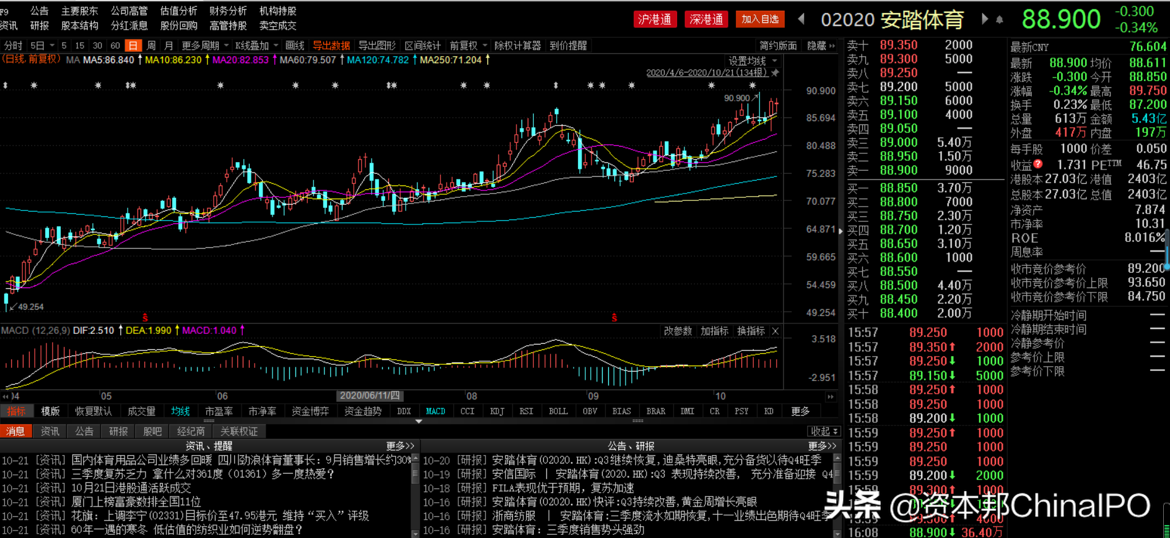Go to previous stock with left arrow
1170x538 pixels.
(x=801, y=19)
